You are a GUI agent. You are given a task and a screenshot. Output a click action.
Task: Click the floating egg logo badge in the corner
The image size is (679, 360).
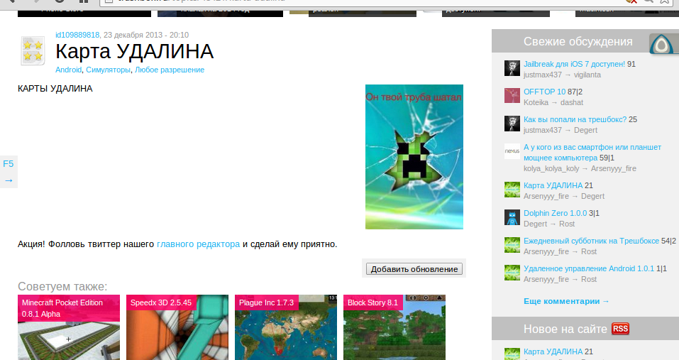coord(661,44)
